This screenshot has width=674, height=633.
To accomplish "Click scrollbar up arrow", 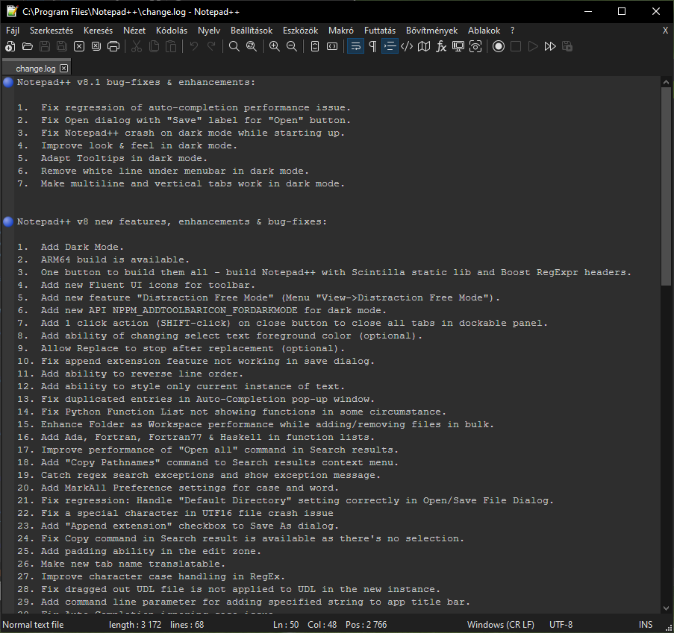I will 666,82.
